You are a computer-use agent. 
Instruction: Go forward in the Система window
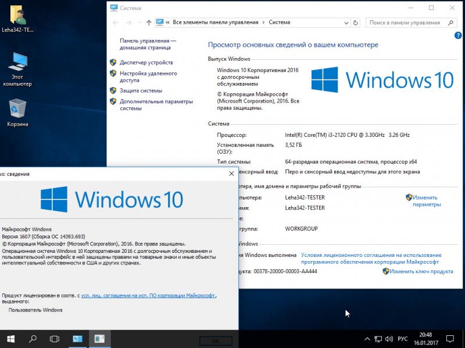pyautogui.click(x=128, y=23)
